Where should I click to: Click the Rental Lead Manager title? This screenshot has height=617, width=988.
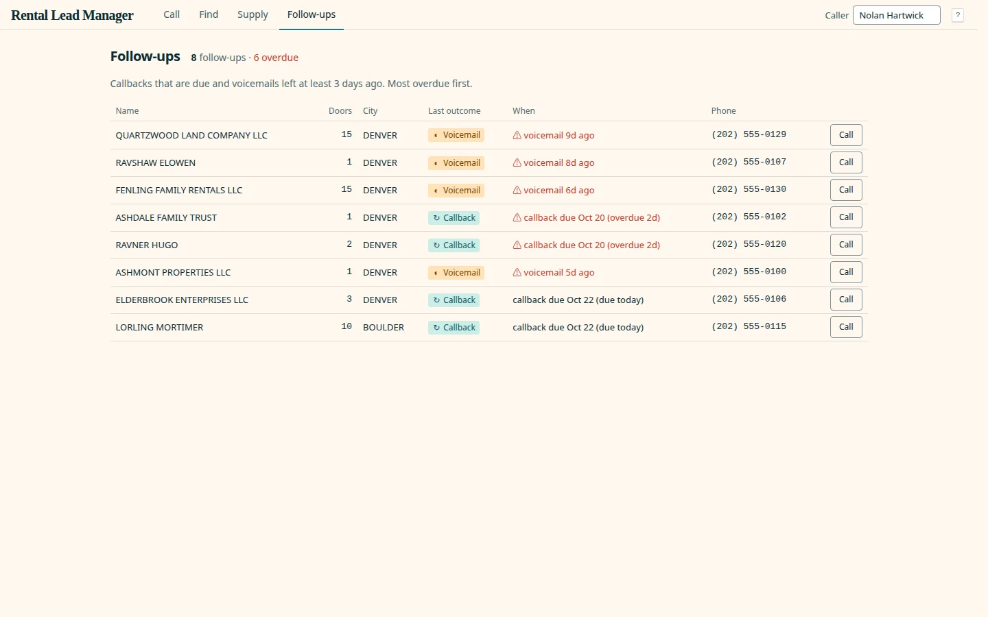(72, 15)
